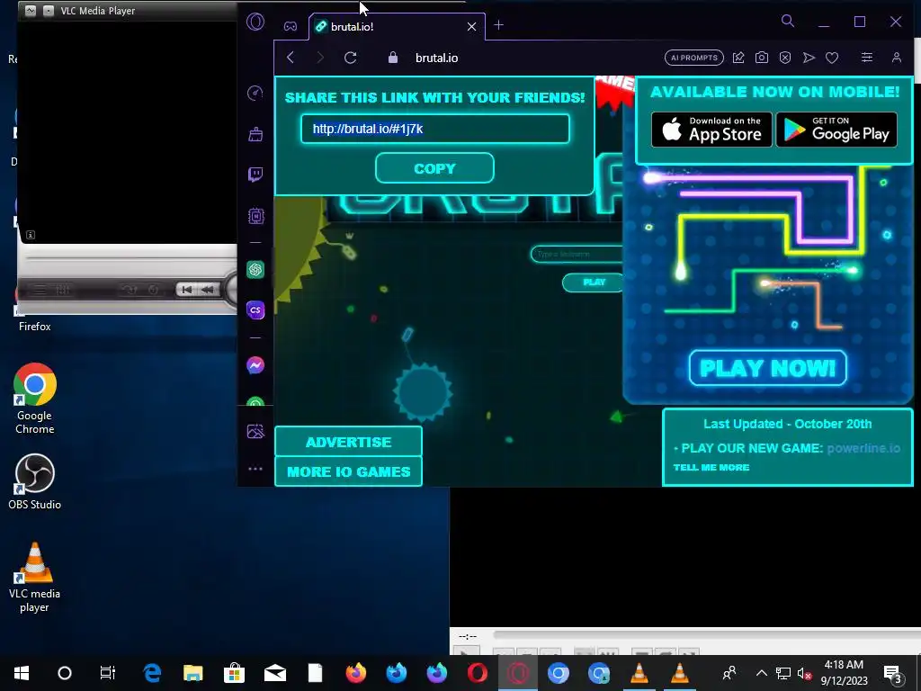Open the My Flow send arrow icon

coord(809,58)
